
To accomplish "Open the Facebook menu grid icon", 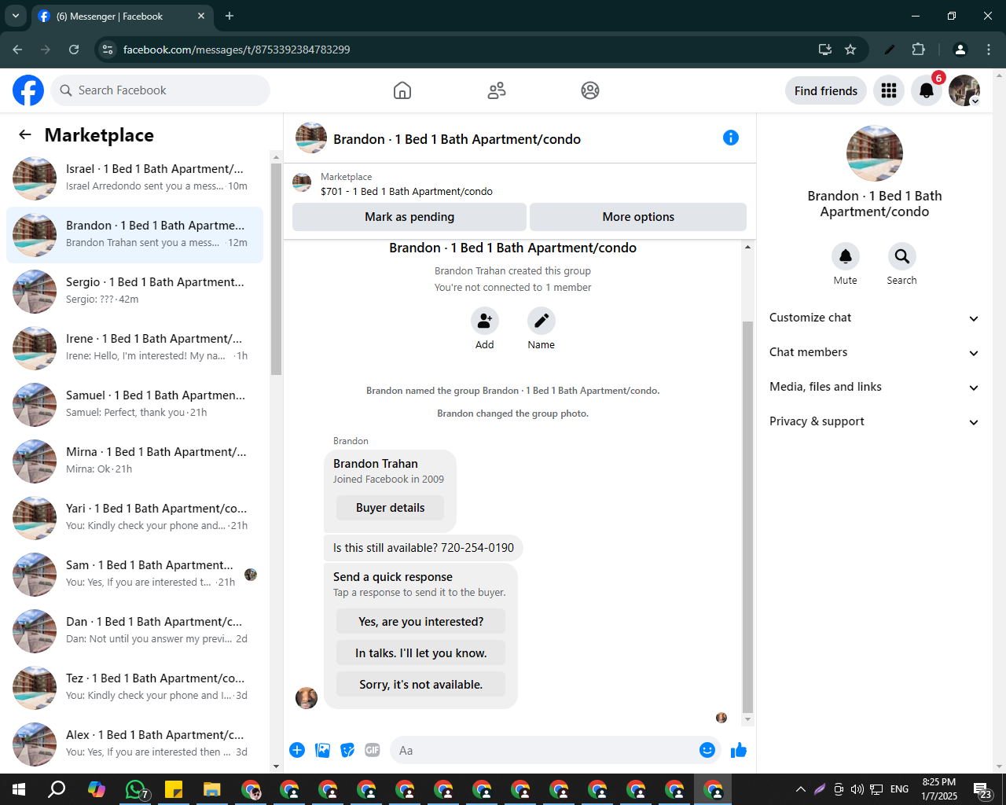I will click(889, 90).
